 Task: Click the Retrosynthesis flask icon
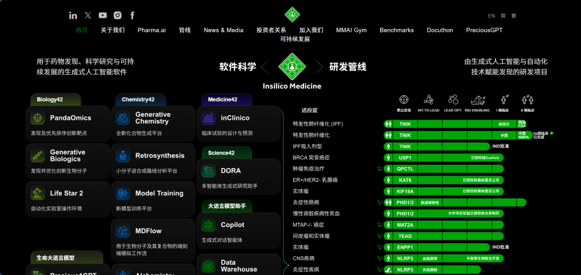[123, 156]
